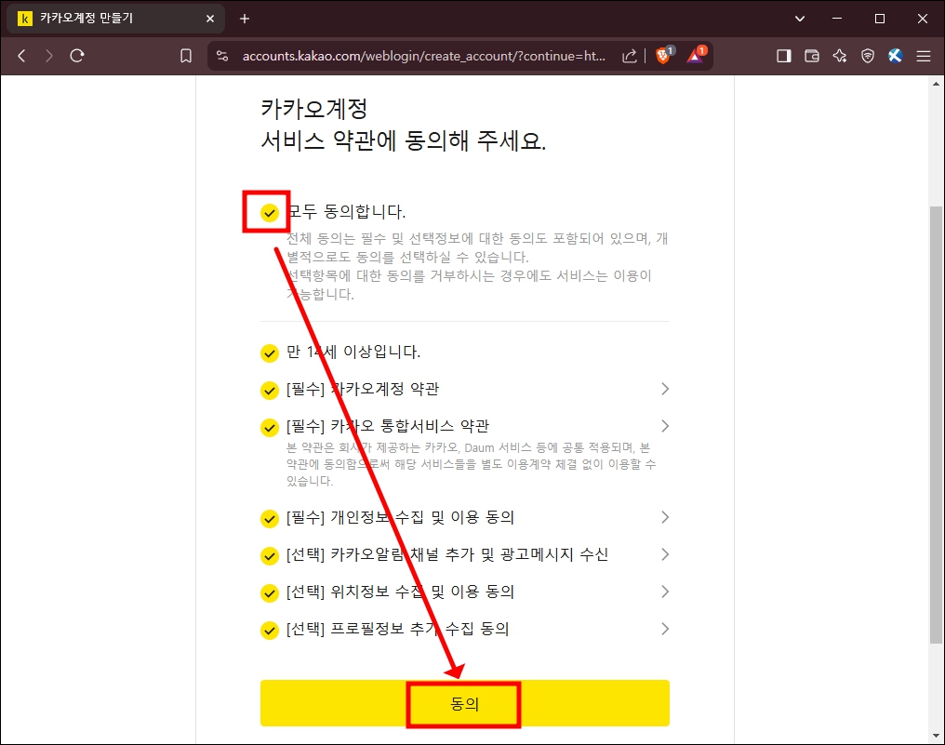Go back to the previous page

pos(21,56)
